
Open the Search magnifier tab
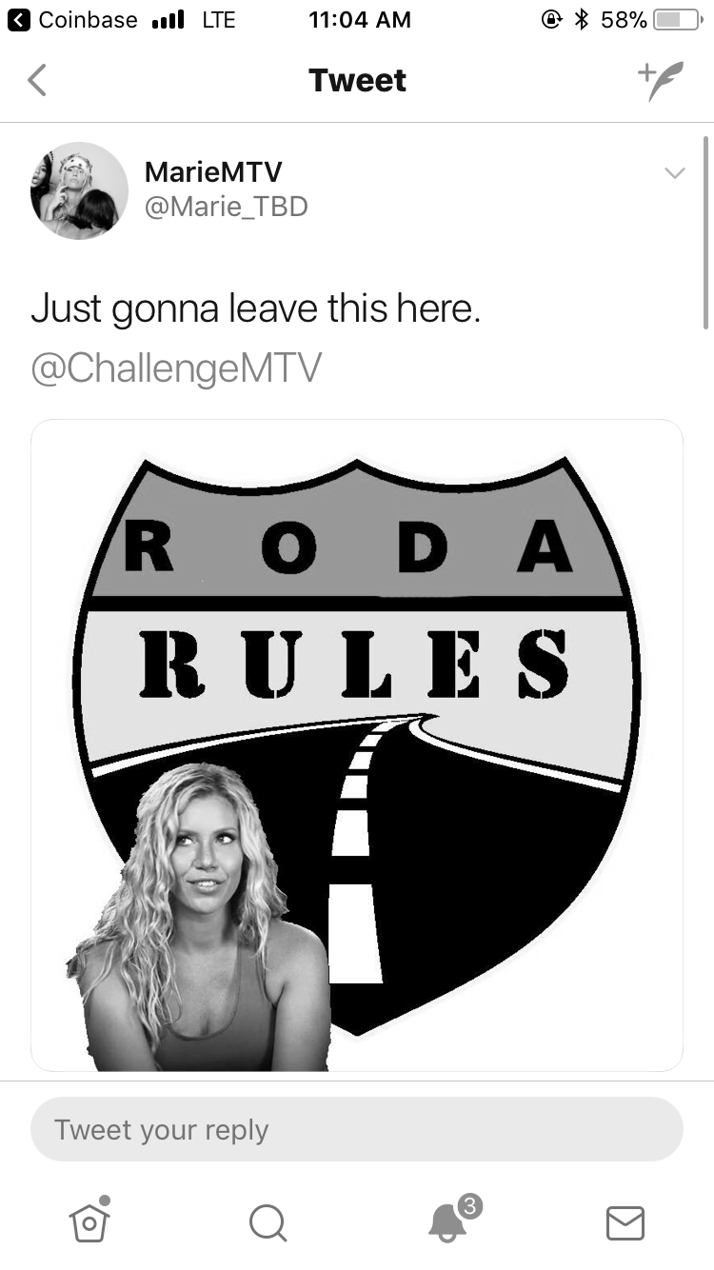[268, 1222]
